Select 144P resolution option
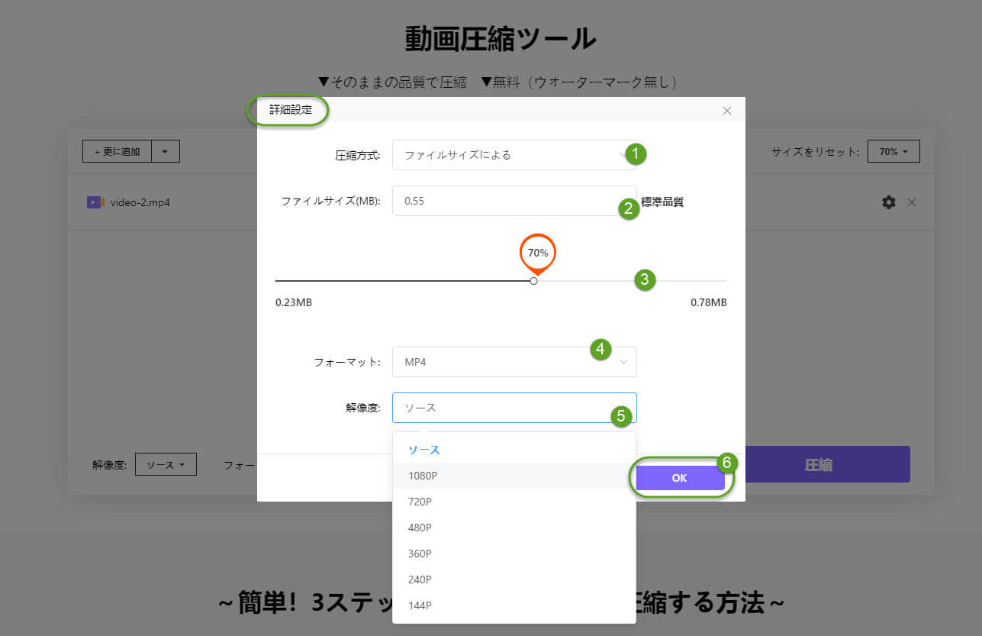Screen dimensions: 982x636 point(420,605)
